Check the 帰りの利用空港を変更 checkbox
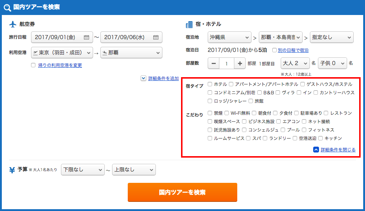This screenshot has width=365, height=211. click(33, 65)
